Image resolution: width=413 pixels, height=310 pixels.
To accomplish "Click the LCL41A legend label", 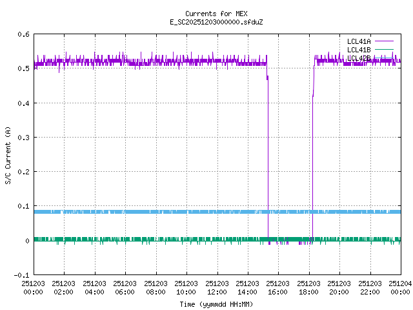I will click(358, 41).
